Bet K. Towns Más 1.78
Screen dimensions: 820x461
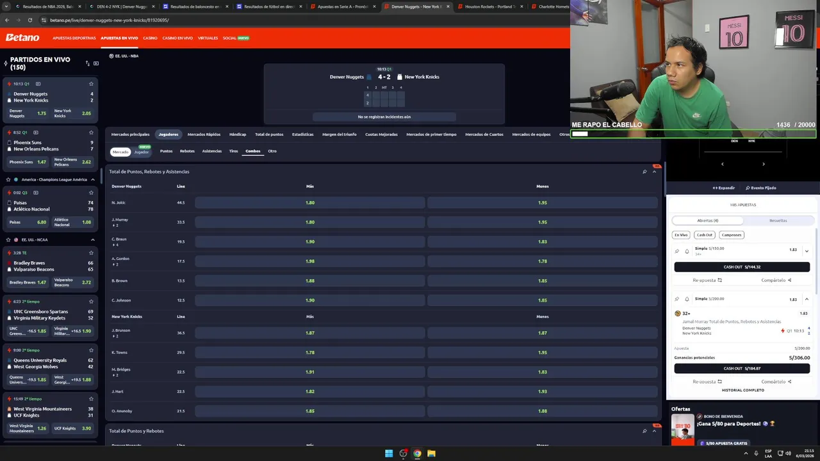pyautogui.click(x=310, y=352)
